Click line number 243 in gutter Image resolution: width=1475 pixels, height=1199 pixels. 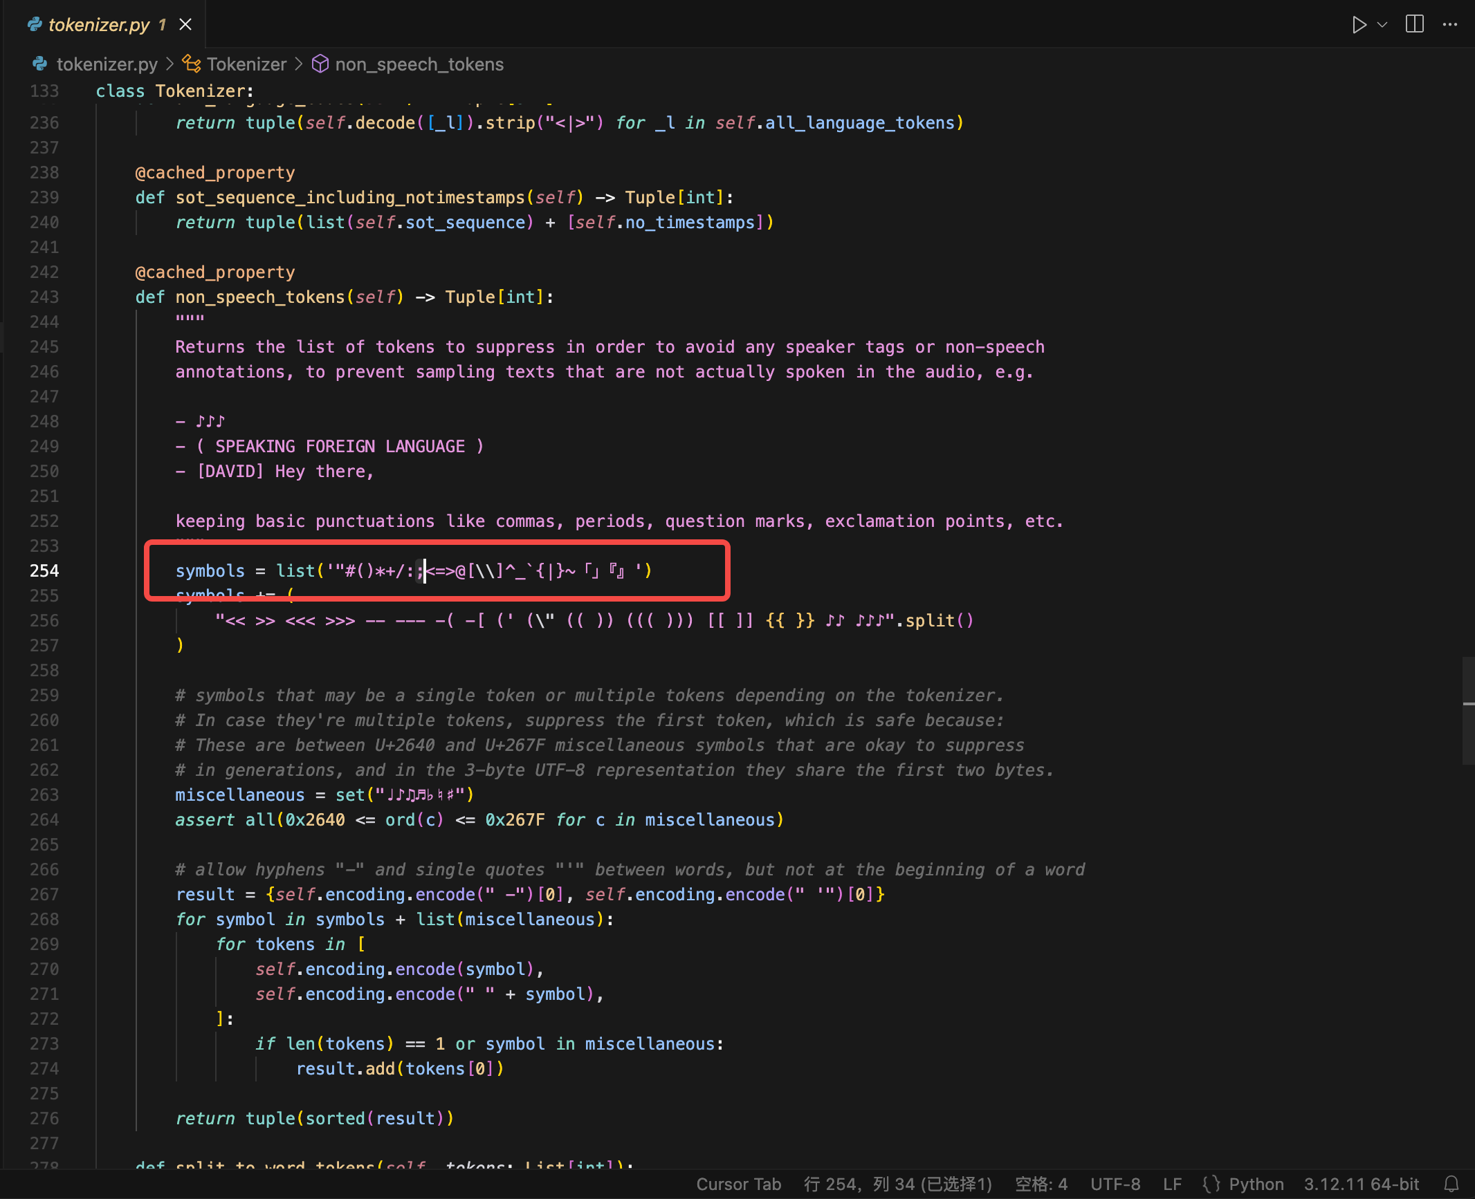point(44,297)
